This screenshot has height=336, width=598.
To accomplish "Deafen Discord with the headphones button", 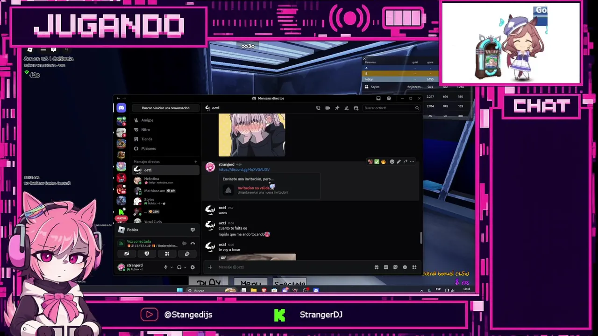I will point(179,267).
